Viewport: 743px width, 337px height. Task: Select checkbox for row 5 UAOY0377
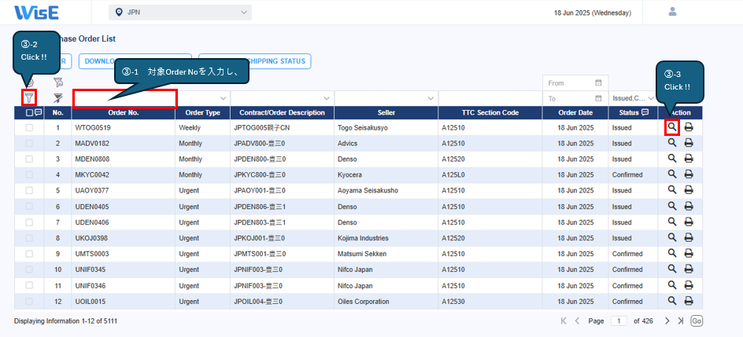[x=29, y=190]
